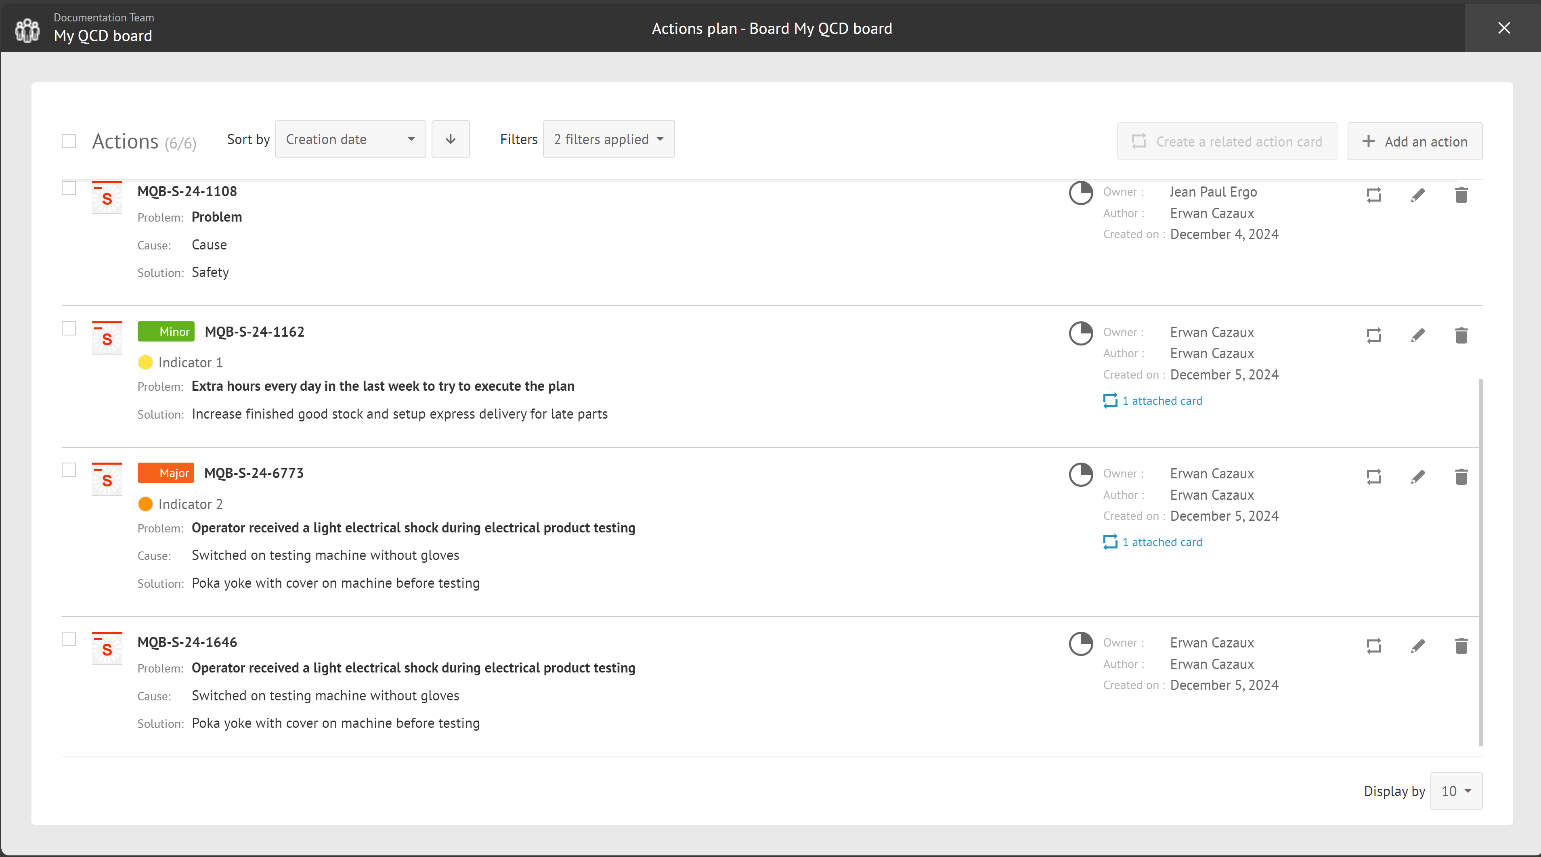Image resolution: width=1541 pixels, height=857 pixels.
Task: Click the 'Indicator 2' label
Action: pyautogui.click(x=190, y=504)
